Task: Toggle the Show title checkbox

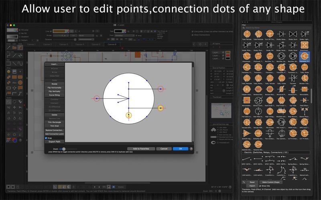Action: click(x=260, y=186)
